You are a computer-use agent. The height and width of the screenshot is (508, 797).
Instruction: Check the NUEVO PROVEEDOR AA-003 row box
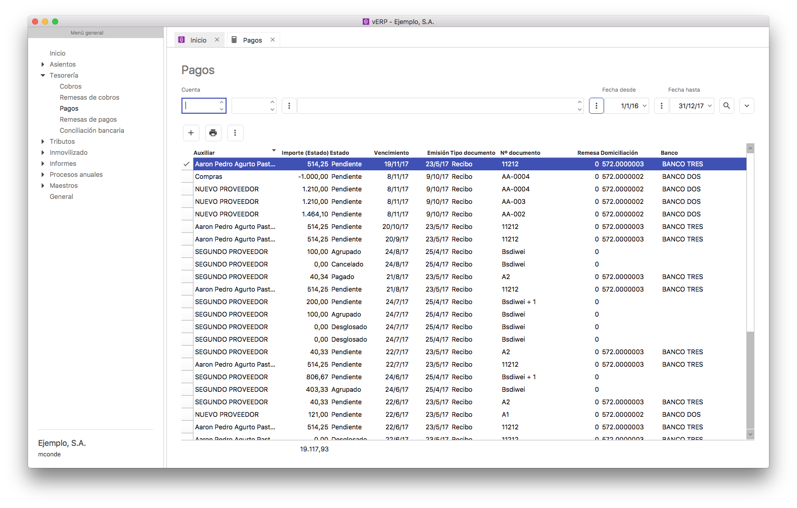pyautogui.click(x=187, y=202)
